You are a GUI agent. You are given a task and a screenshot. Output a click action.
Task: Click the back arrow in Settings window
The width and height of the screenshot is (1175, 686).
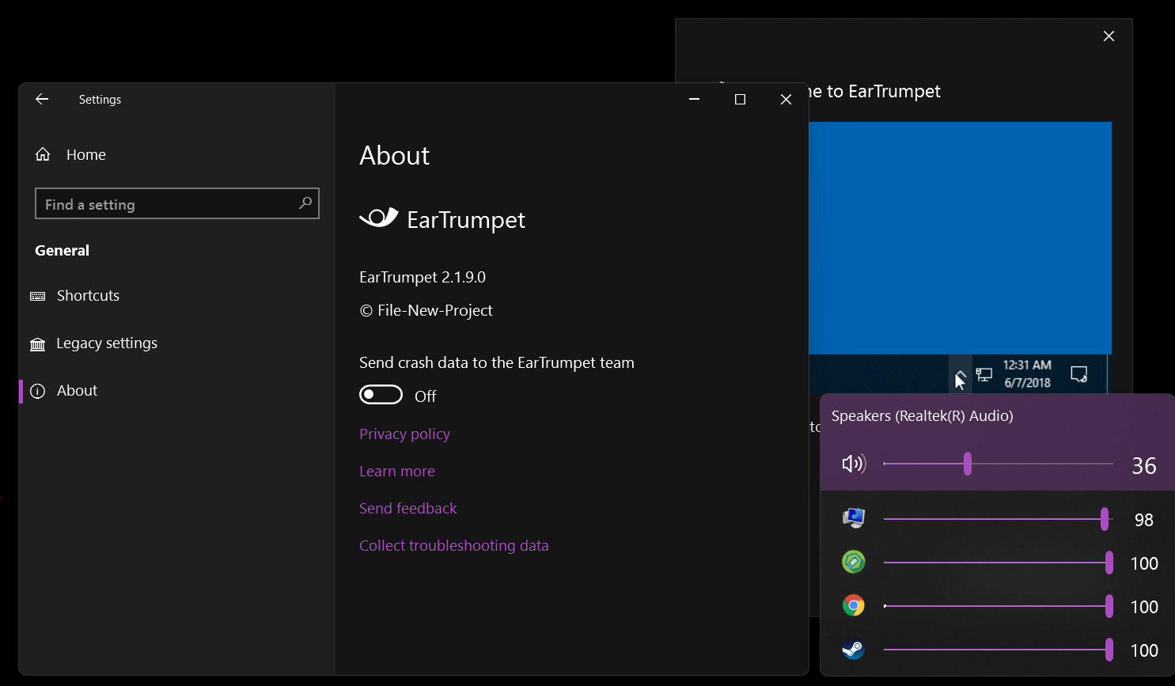(42, 99)
